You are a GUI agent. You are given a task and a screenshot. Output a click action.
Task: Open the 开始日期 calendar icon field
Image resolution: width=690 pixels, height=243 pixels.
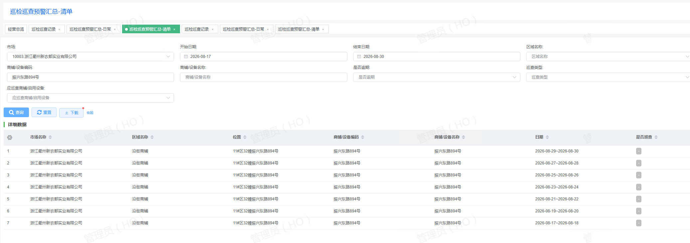(x=263, y=57)
